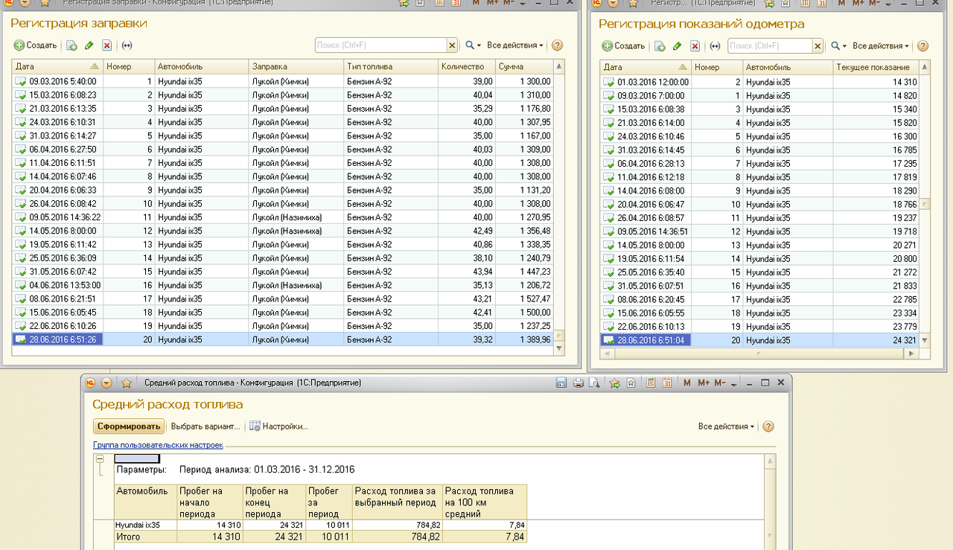
Task: Open Все действия menu in odometer window
Action: coord(881,46)
